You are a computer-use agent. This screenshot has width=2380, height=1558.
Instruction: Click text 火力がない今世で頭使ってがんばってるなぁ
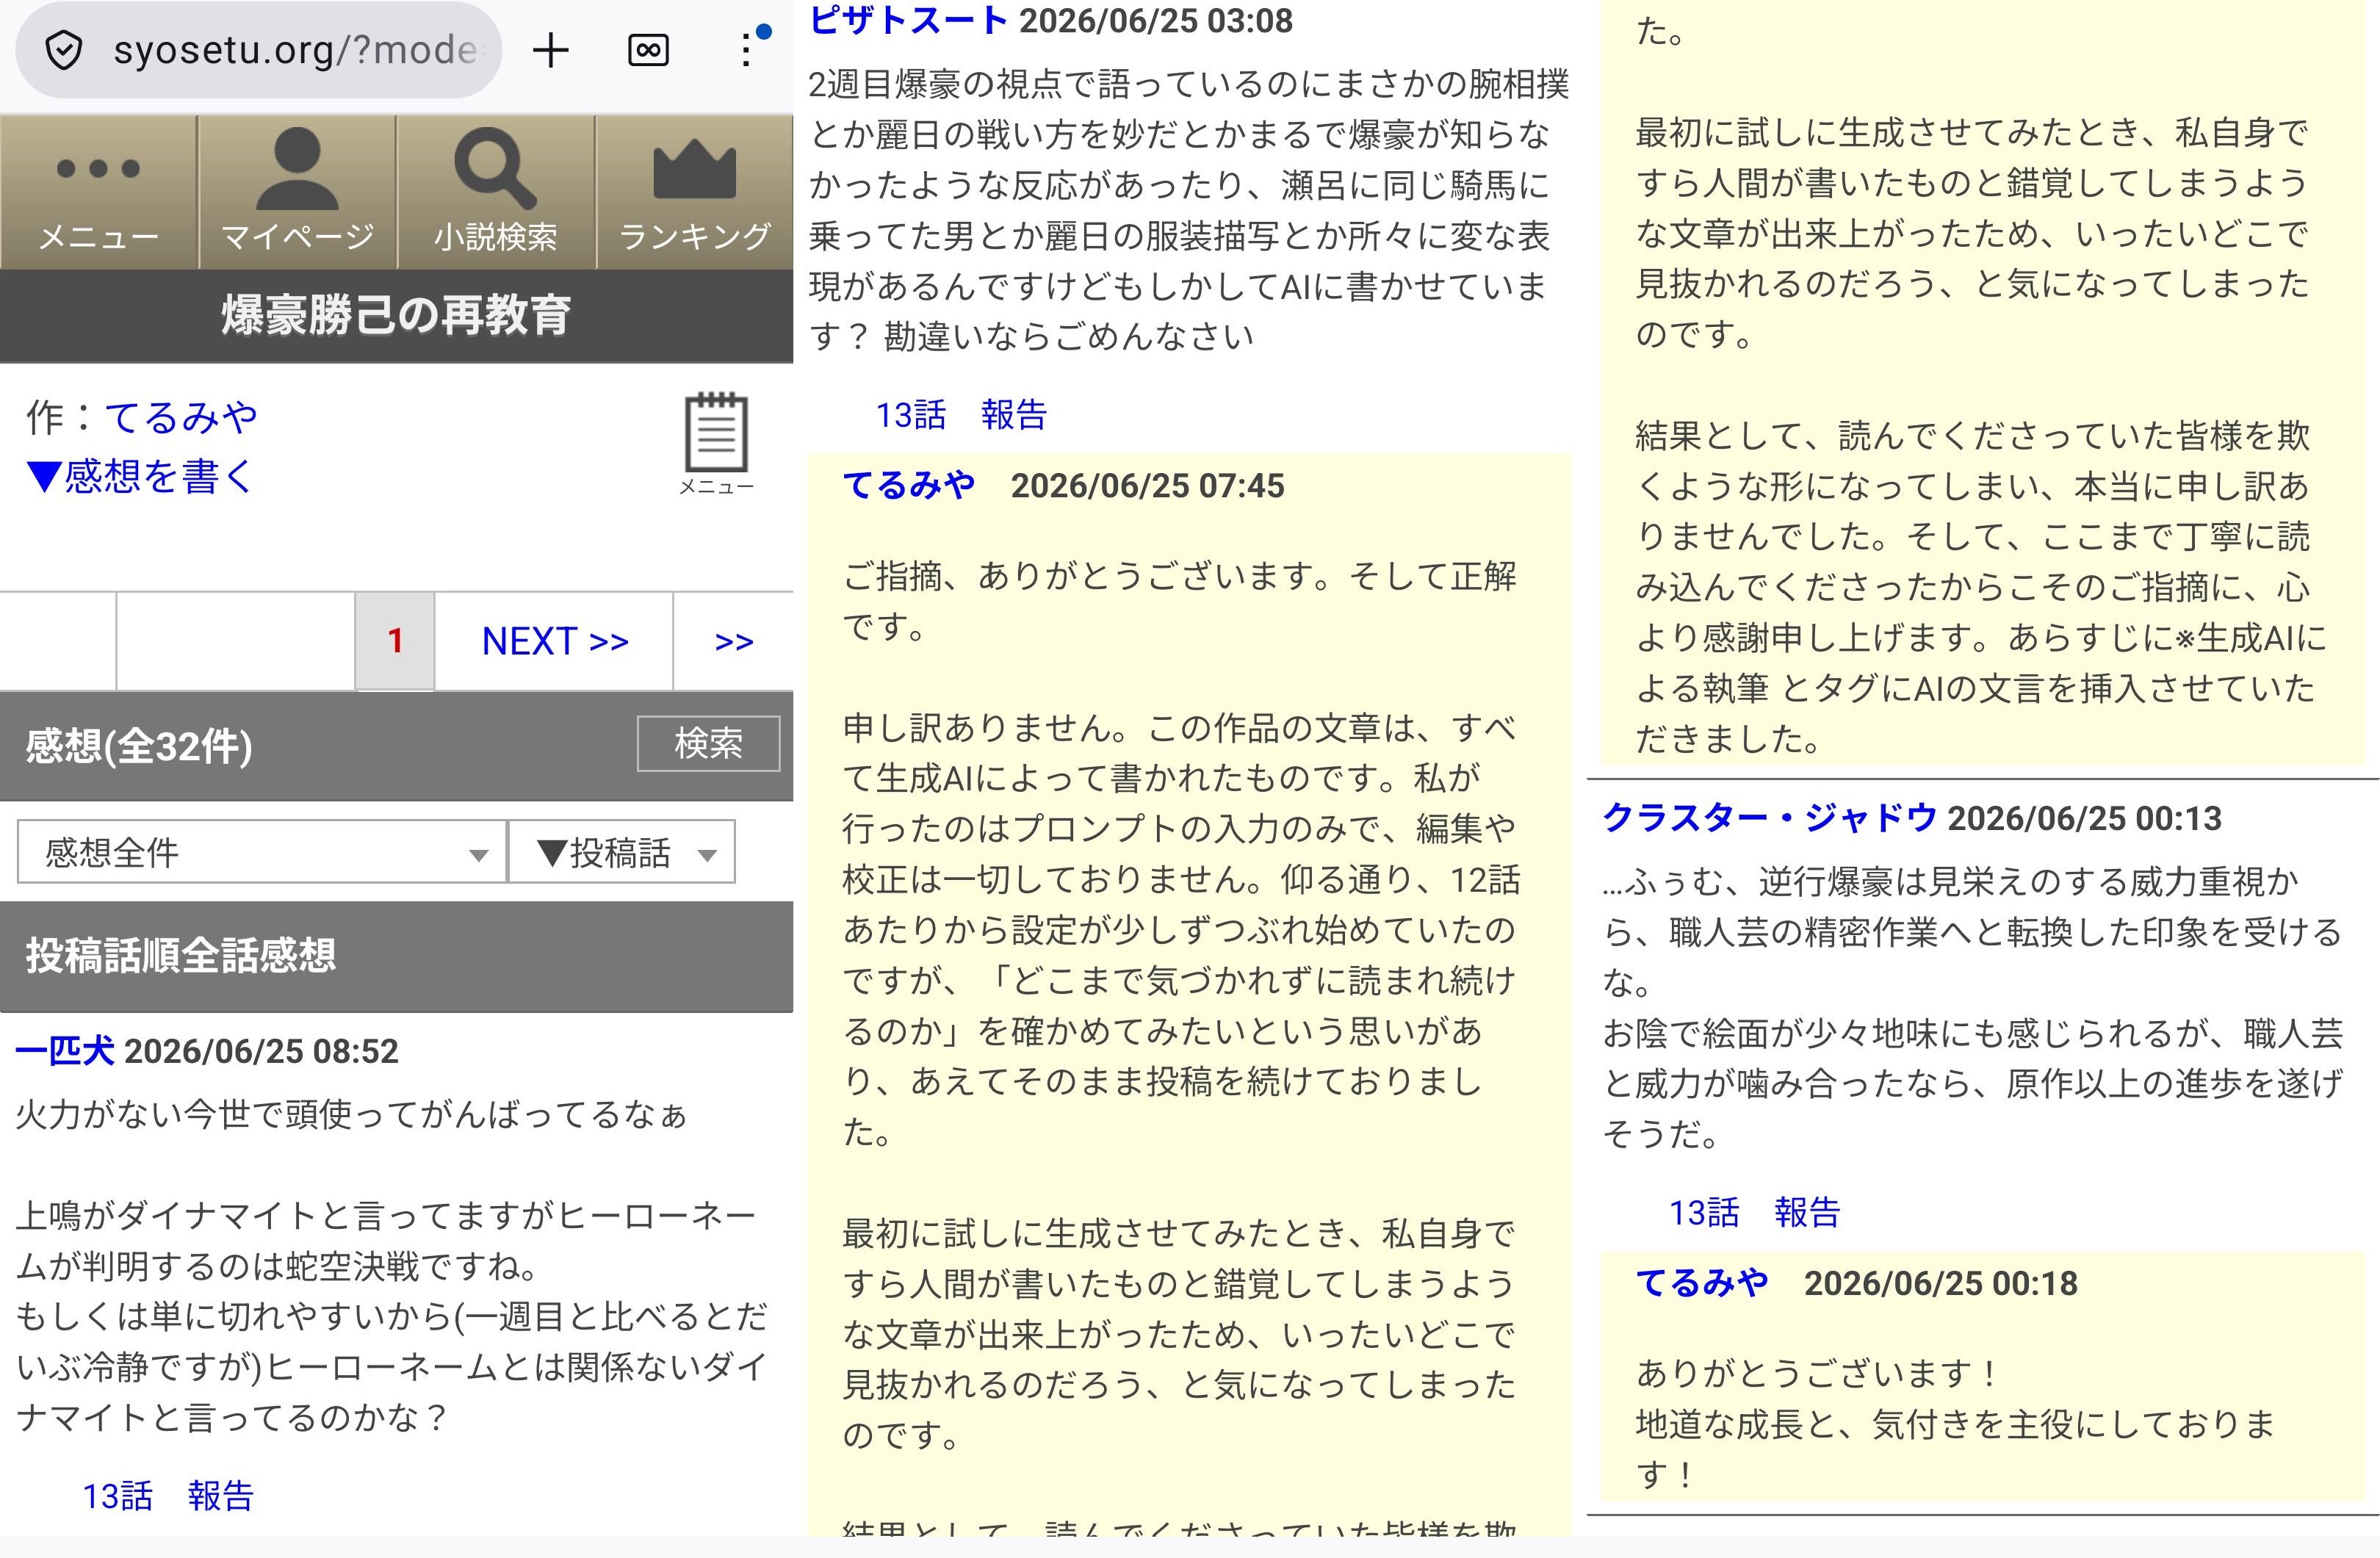pos(352,1115)
